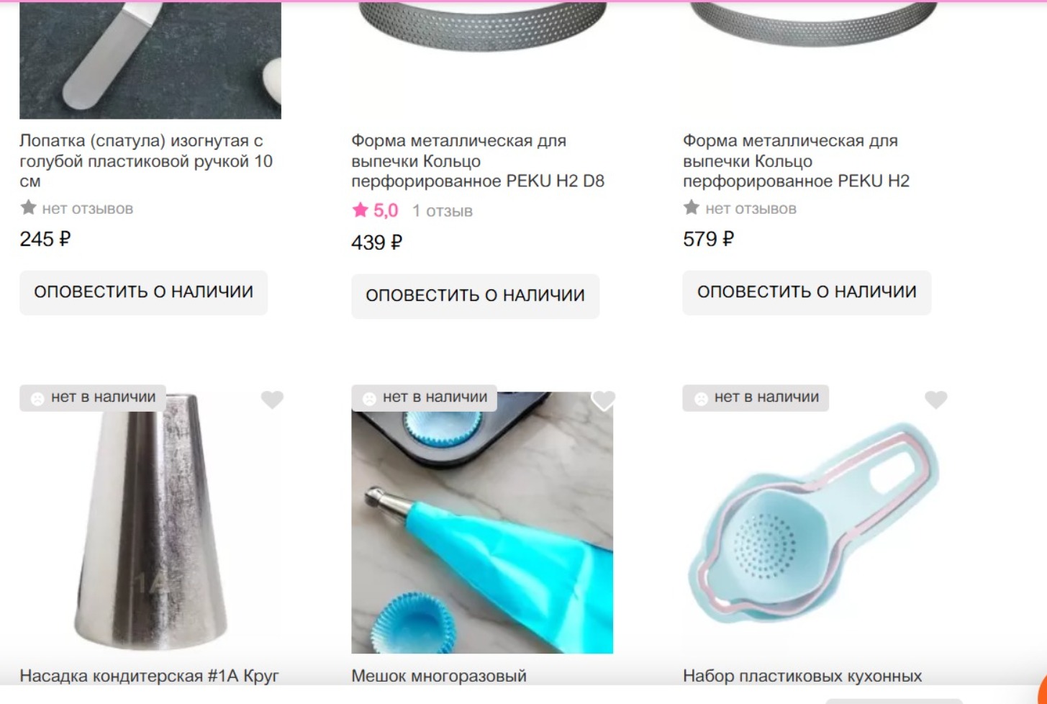Open the 1 отзыв review link

(442, 211)
